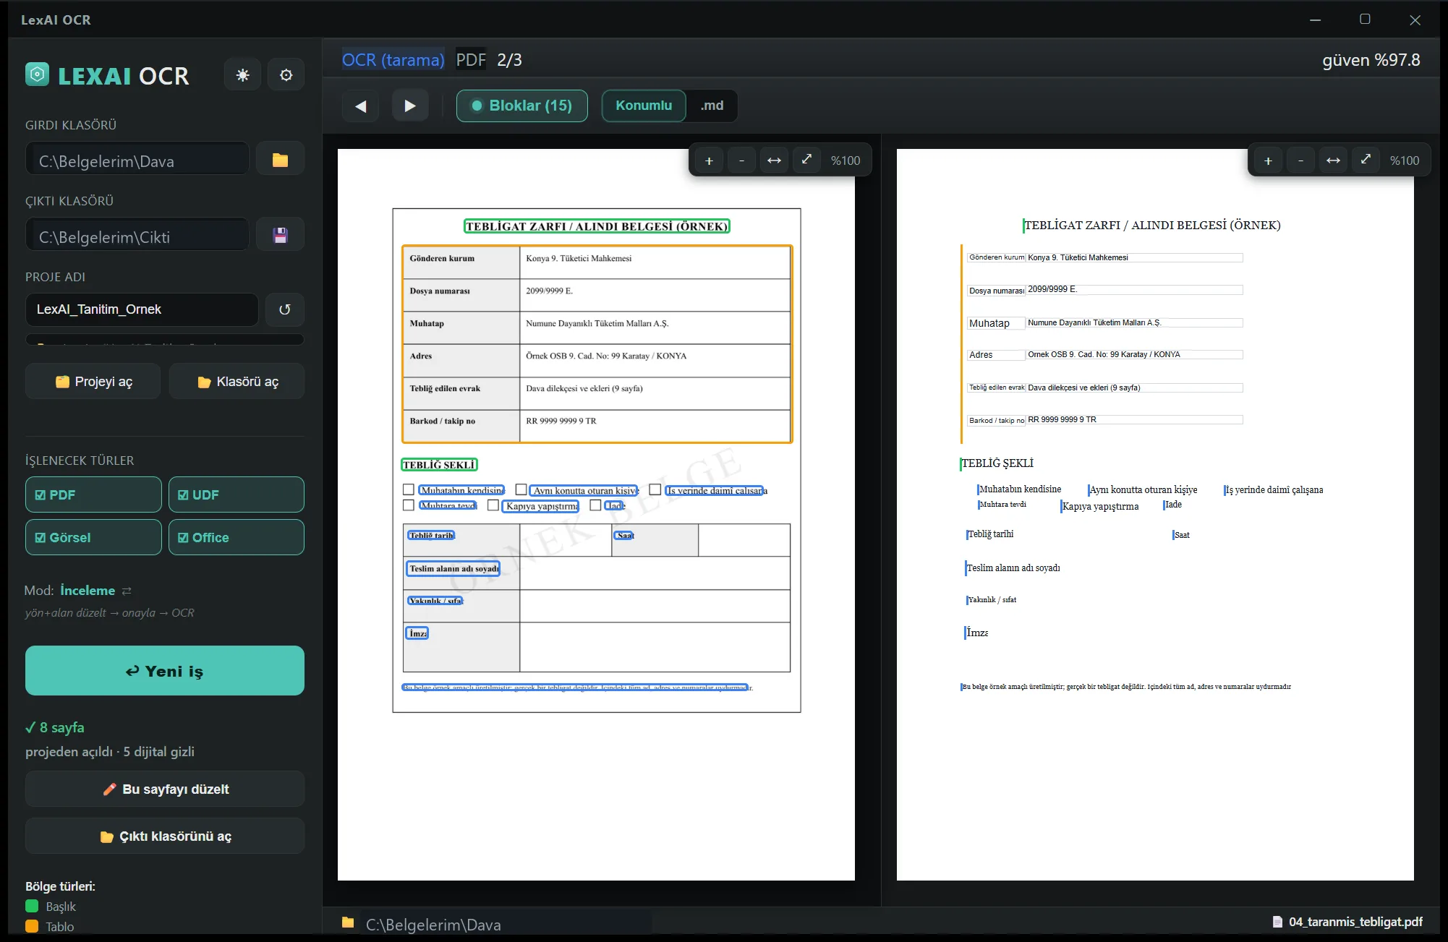
Task: Go to the next page arrow
Action: (x=410, y=106)
